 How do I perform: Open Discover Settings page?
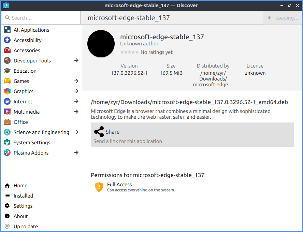tap(41, 206)
